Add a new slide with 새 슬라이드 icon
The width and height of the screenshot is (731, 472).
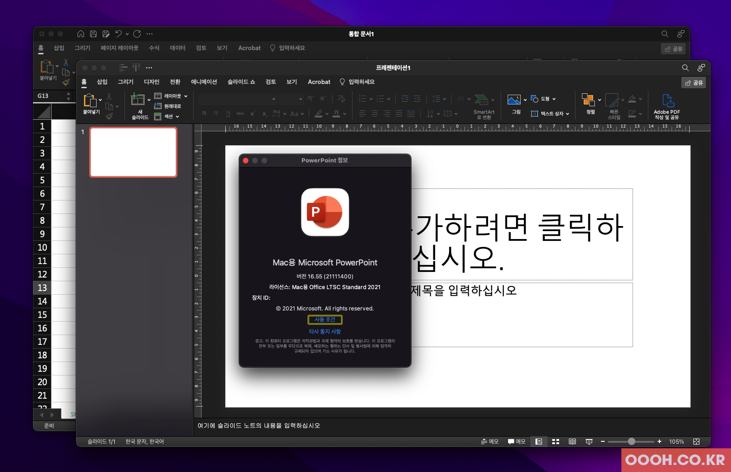[137, 99]
